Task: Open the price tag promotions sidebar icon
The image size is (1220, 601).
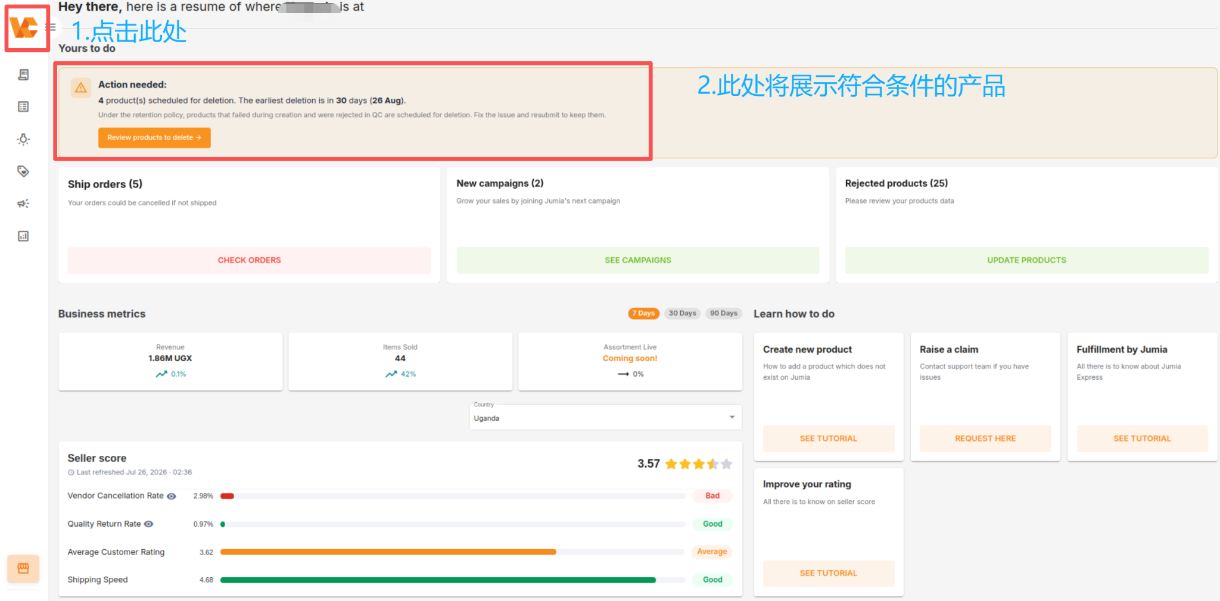Action: click(x=23, y=171)
